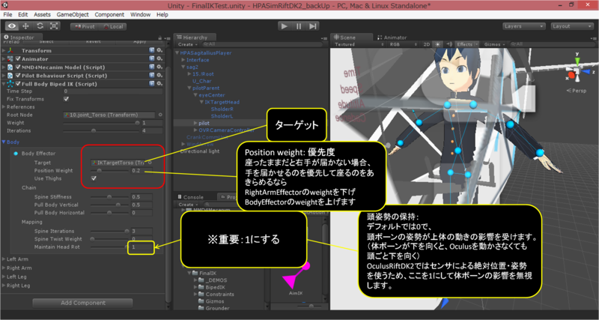This screenshot has width=599, height=320.
Task: Select the Move tool
Action: tap(25, 26)
